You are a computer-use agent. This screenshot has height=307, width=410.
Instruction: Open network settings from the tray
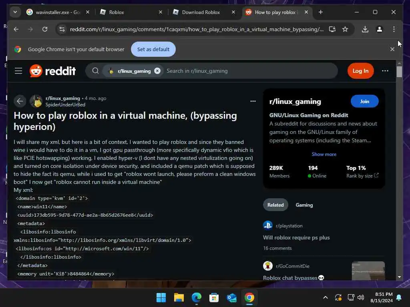click(351, 297)
